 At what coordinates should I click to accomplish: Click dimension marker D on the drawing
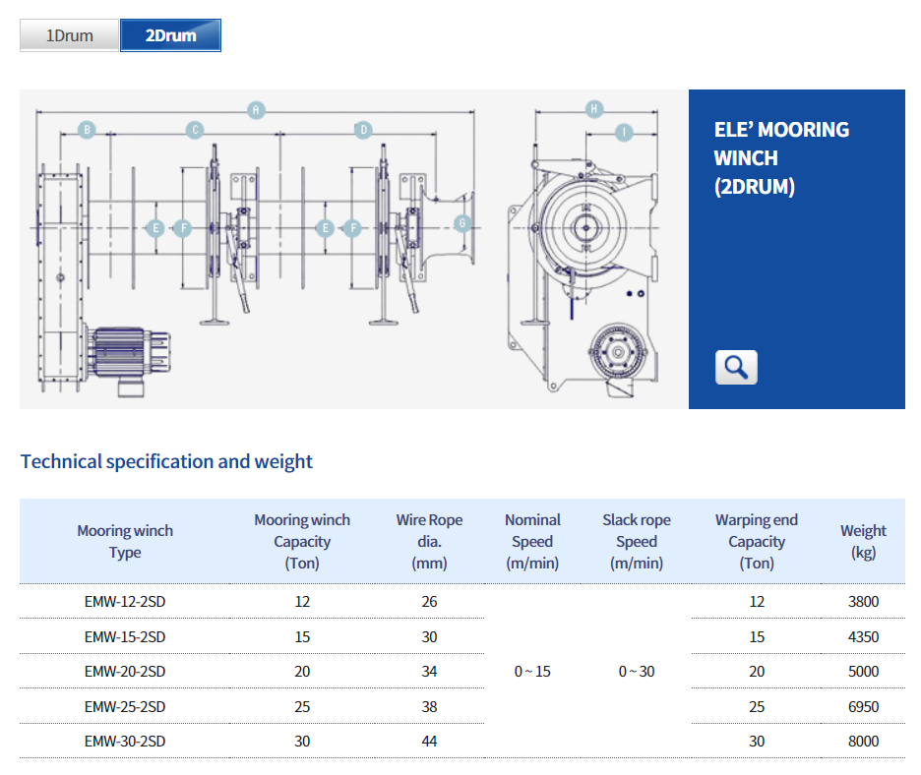tap(364, 130)
